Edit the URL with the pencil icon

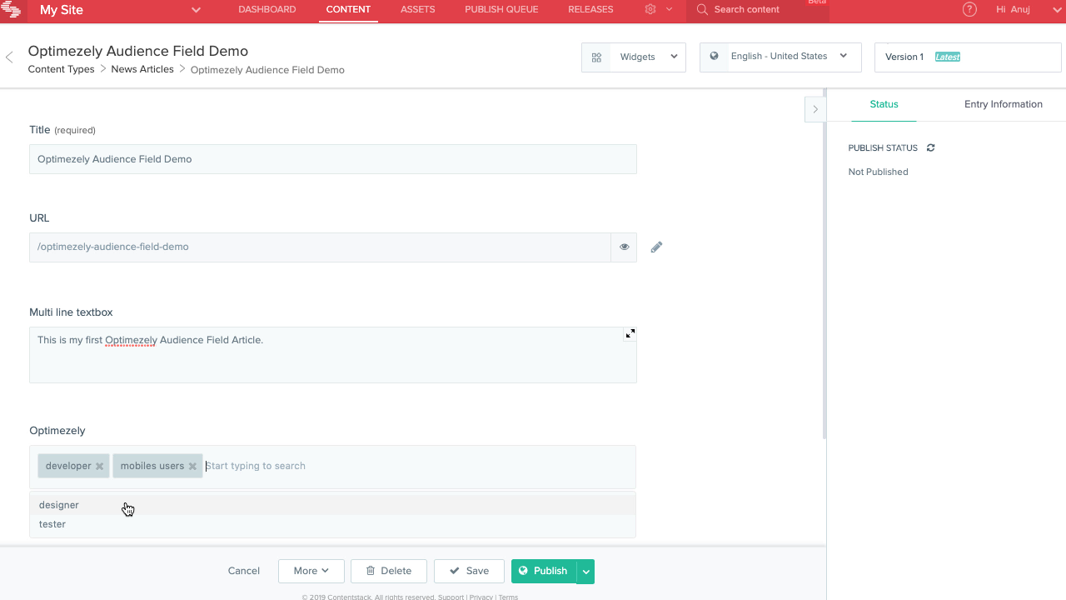pyautogui.click(x=656, y=247)
